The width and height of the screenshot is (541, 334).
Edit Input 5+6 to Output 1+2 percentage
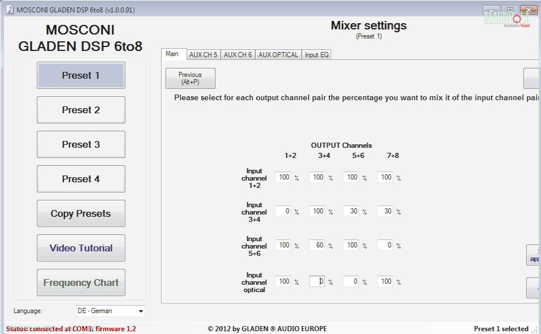pos(283,245)
